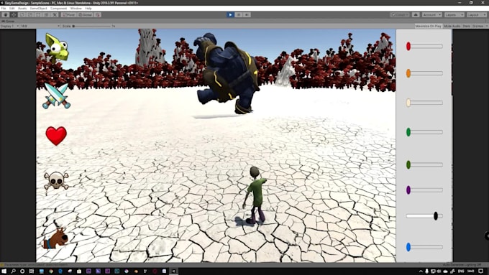Open the Account dropdown
Screen dimensions: 489x275
click(x=432, y=14)
